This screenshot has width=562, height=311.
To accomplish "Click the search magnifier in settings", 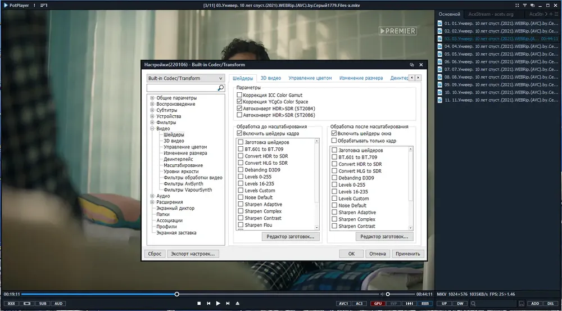I will pyautogui.click(x=221, y=88).
